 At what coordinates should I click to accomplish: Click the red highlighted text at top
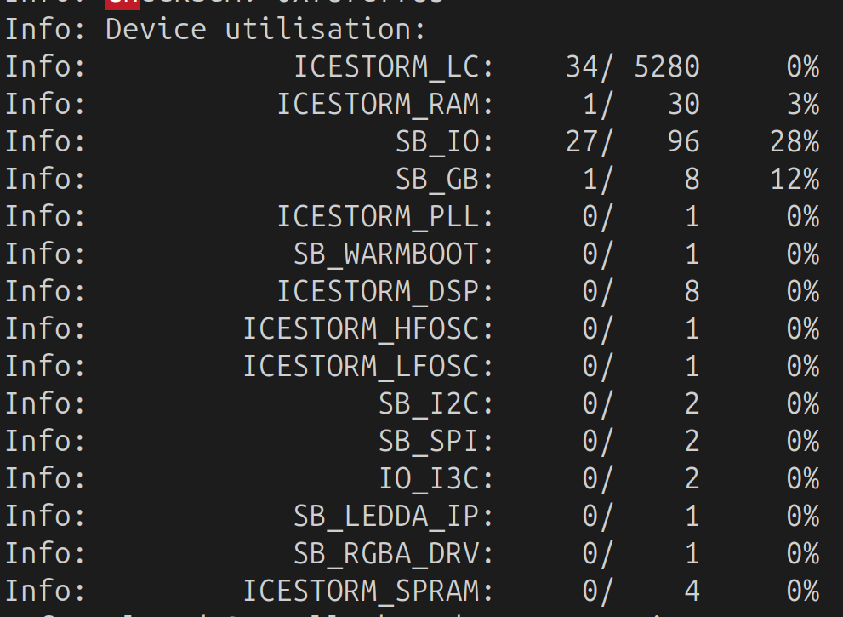(122, 4)
